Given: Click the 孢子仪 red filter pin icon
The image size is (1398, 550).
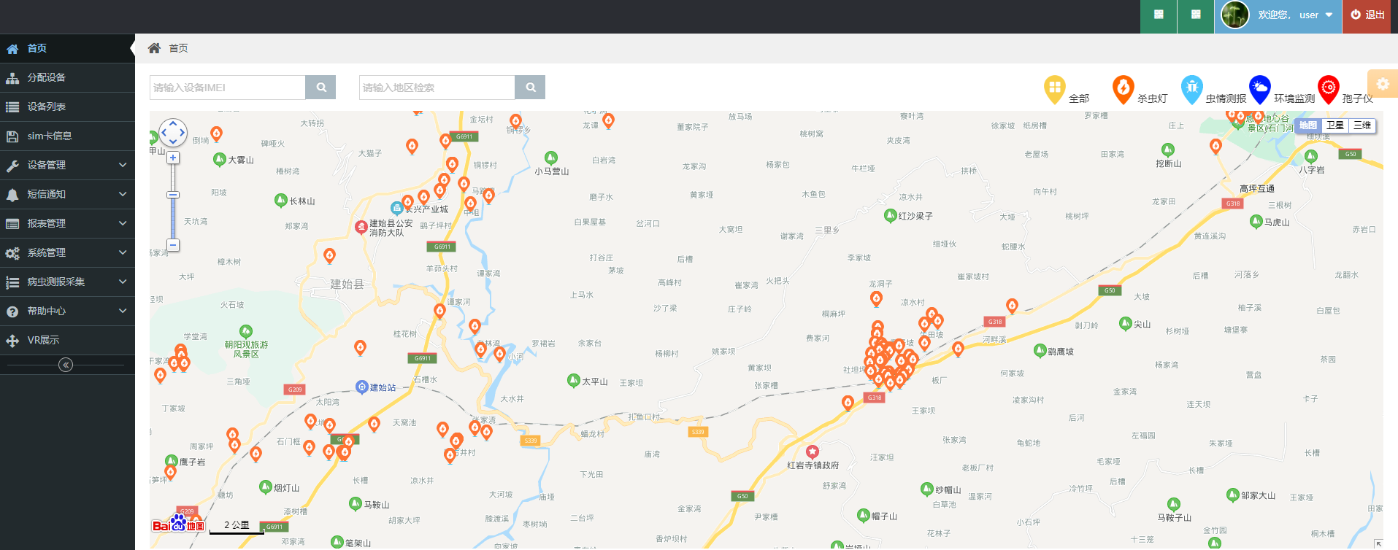Looking at the screenshot, I should click(1328, 90).
